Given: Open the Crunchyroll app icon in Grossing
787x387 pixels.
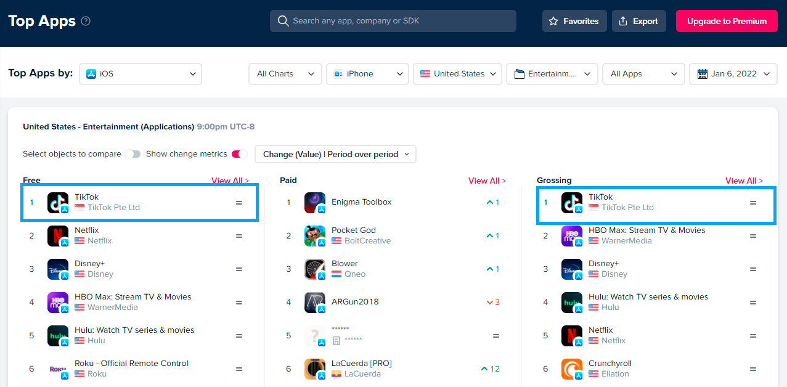Looking at the screenshot, I should pos(572,369).
